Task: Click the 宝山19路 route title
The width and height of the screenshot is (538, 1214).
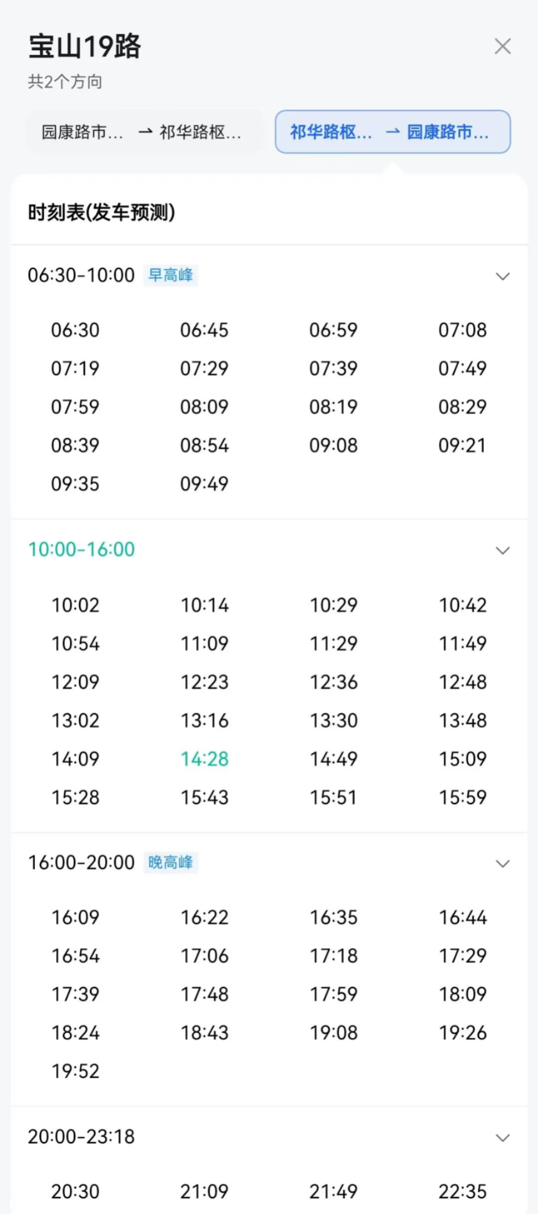Action: tap(85, 47)
